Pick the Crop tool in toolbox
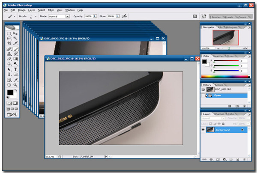The width and height of the screenshot is (257, 173). 9,43
